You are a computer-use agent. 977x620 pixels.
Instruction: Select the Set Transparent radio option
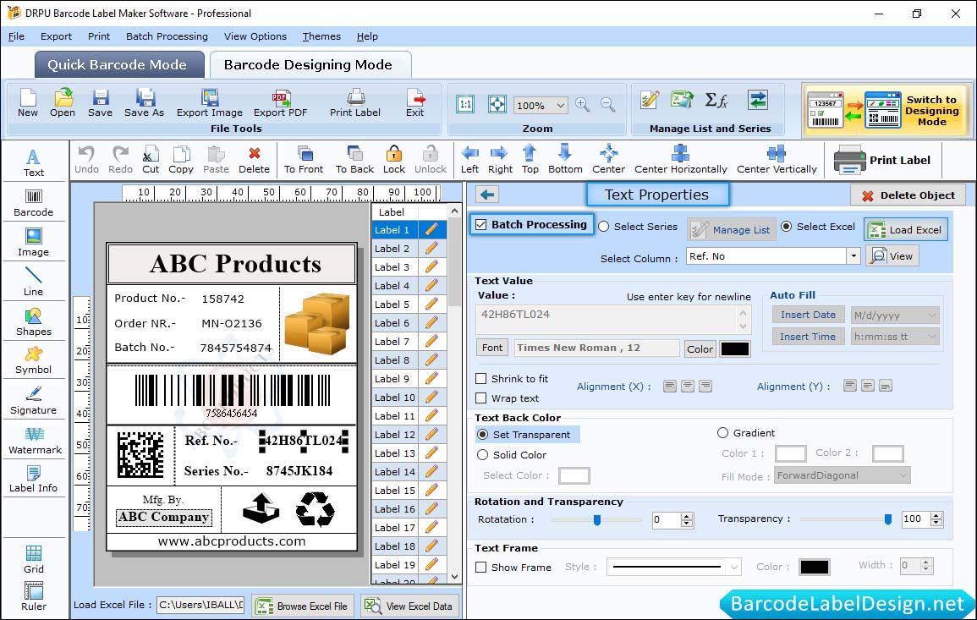[x=482, y=434]
